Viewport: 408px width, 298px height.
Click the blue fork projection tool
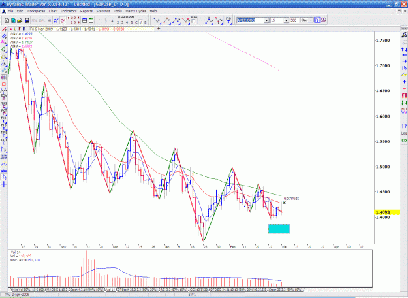tap(209, 20)
